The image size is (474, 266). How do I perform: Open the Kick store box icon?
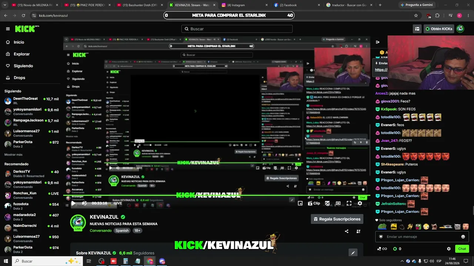pyautogui.click(x=417, y=29)
